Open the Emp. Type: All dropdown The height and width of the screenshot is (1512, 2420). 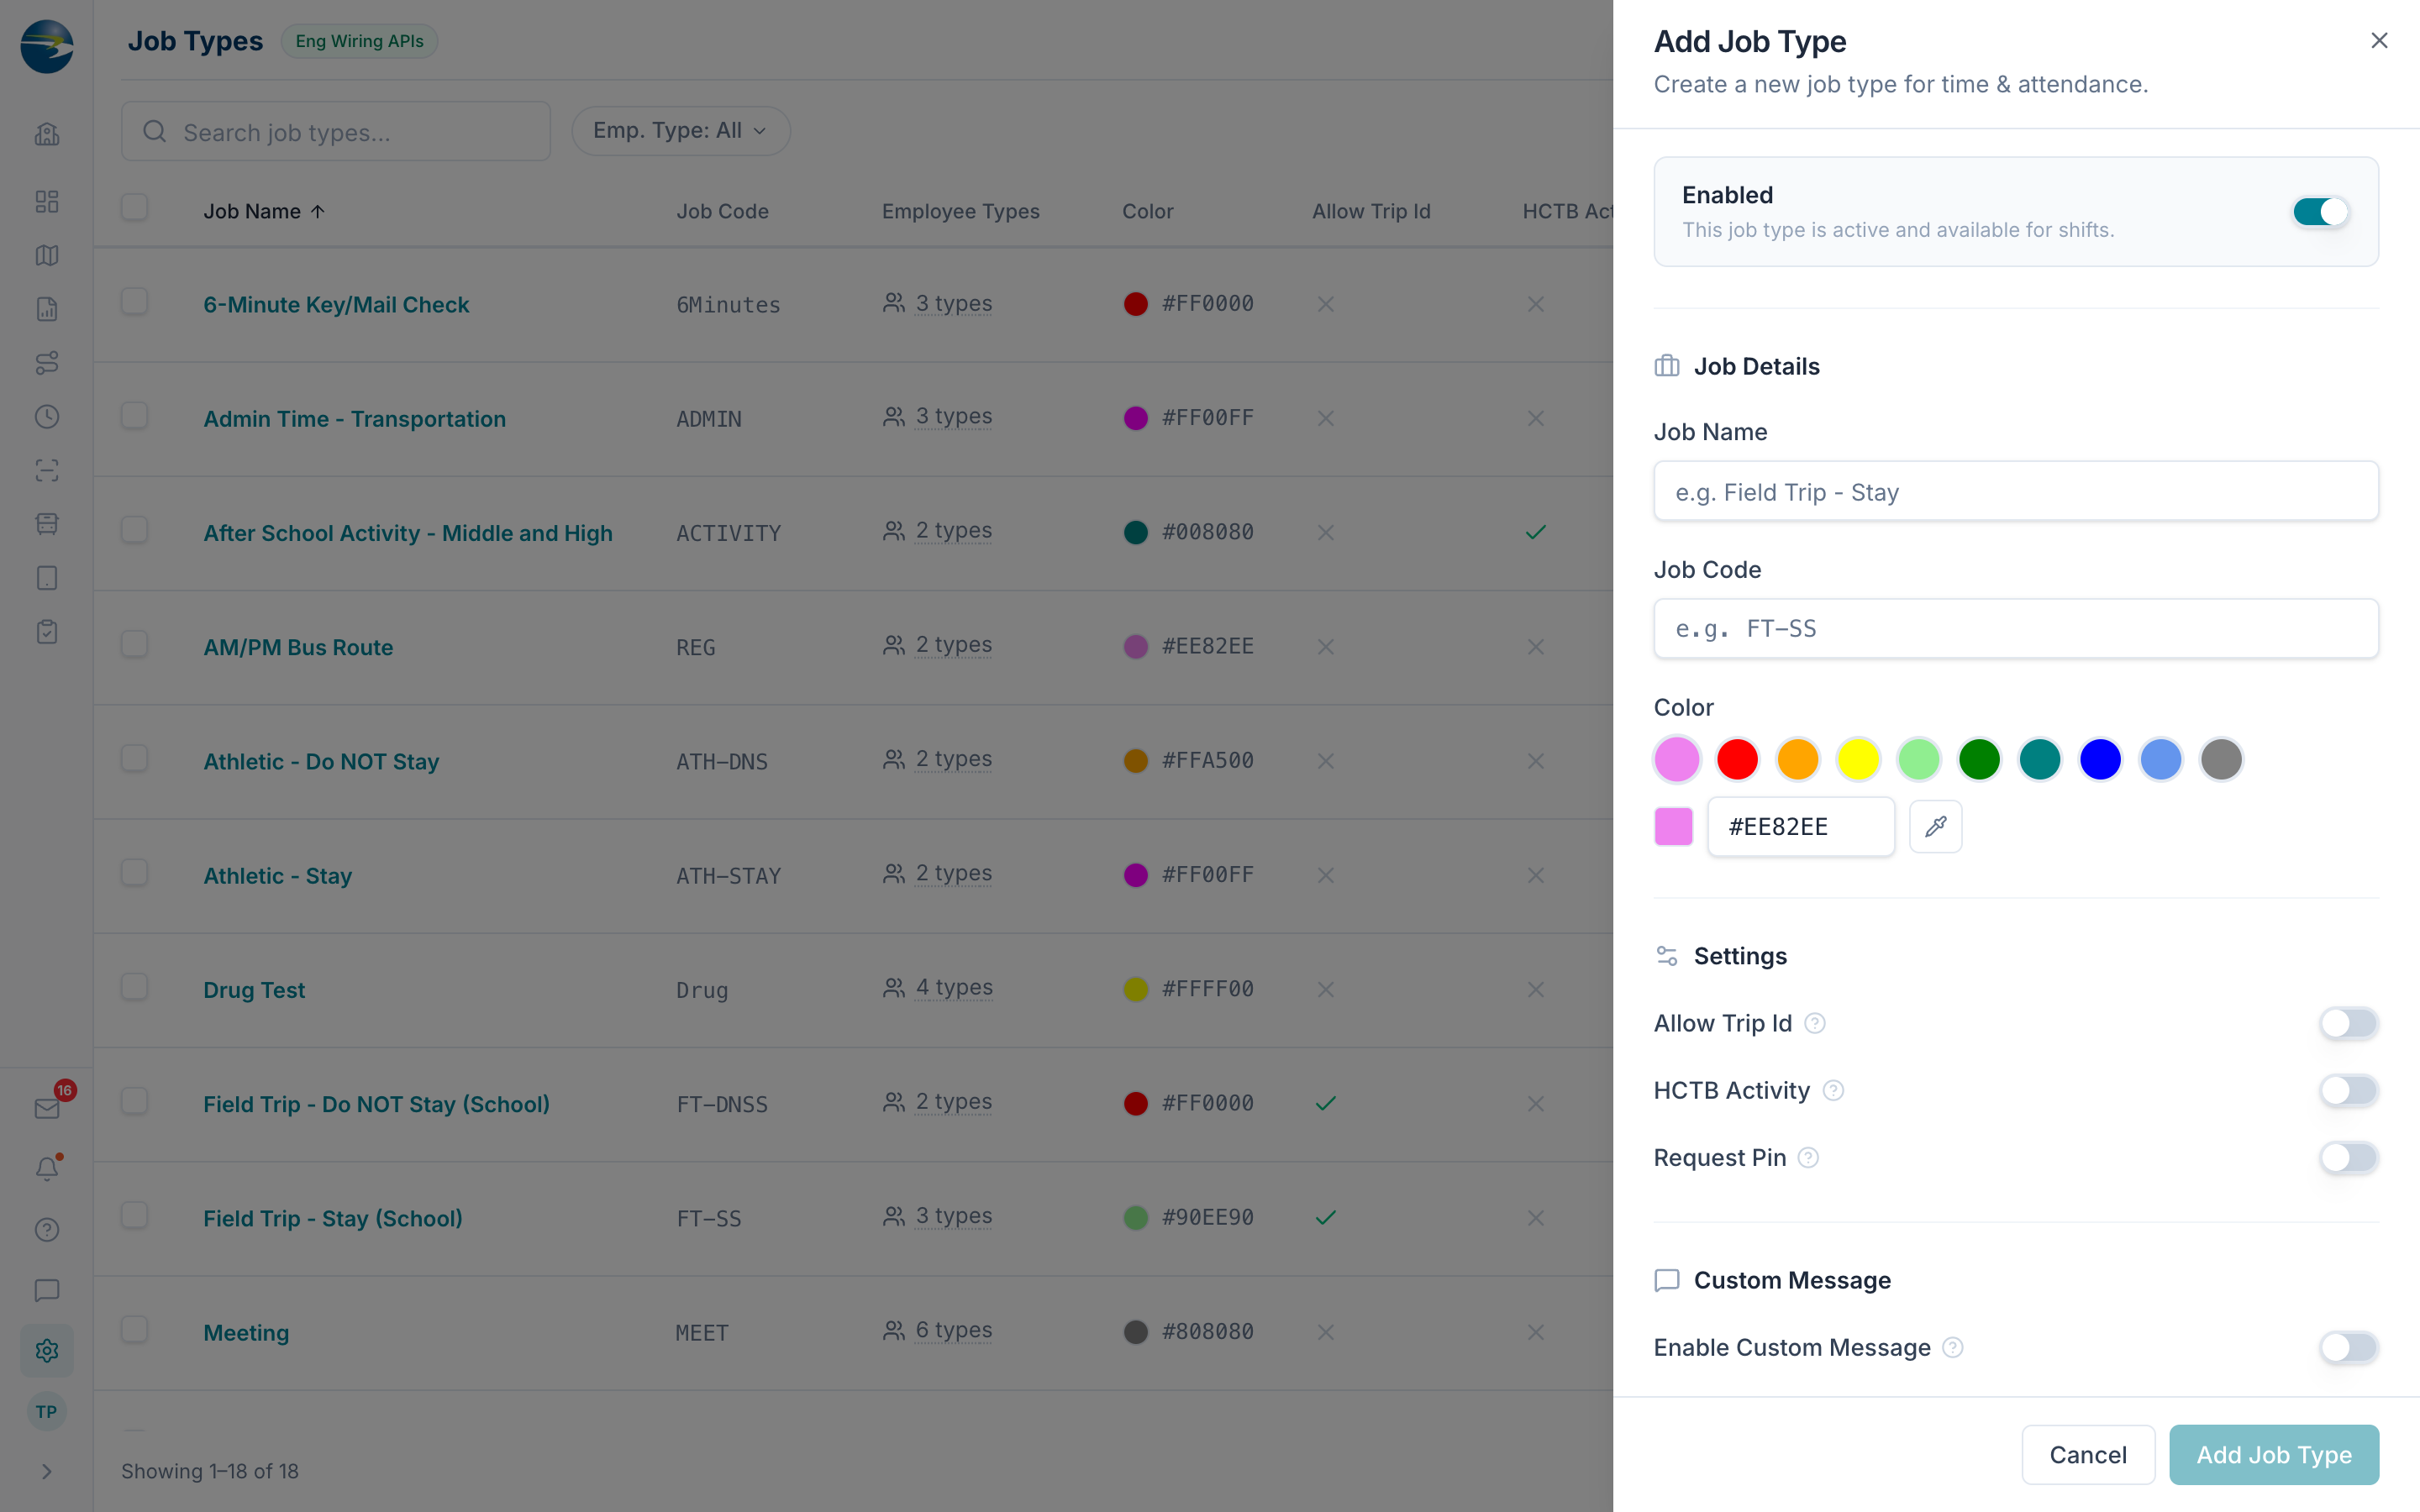pos(681,131)
